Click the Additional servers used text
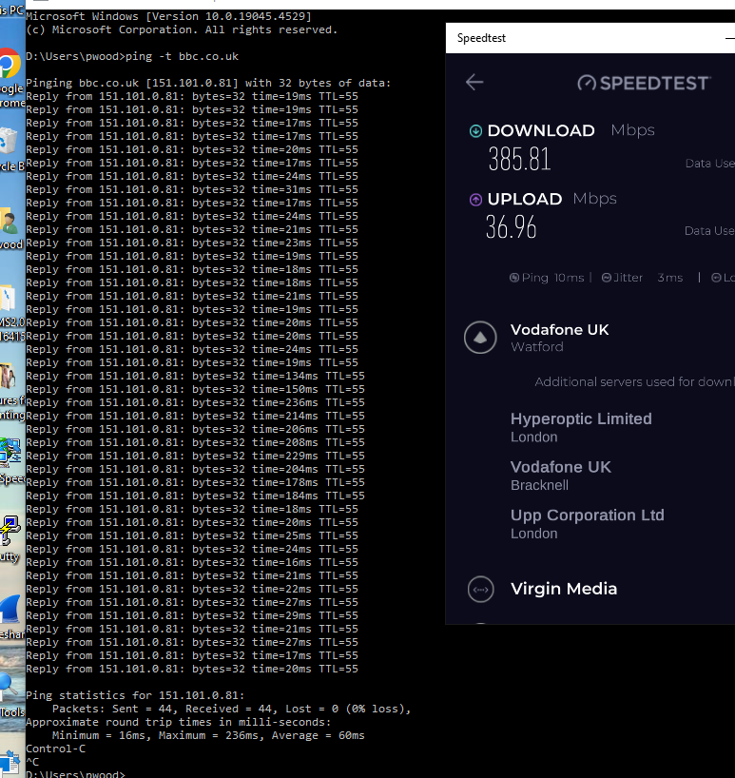Viewport: 735px width, 778px height. tap(634, 382)
